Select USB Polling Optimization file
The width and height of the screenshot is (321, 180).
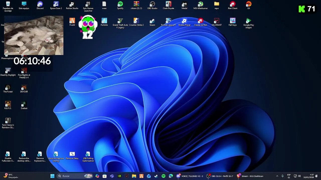point(88,157)
